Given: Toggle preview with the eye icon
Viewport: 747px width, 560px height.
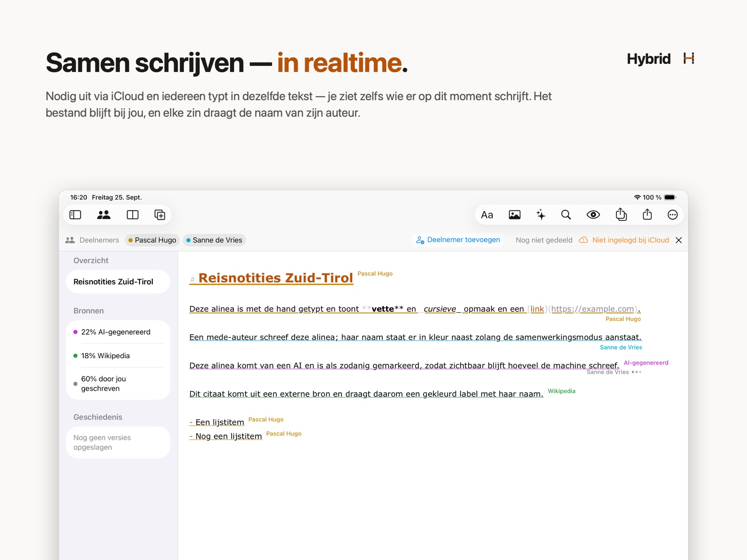Looking at the screenshot, I should point(593,215).
